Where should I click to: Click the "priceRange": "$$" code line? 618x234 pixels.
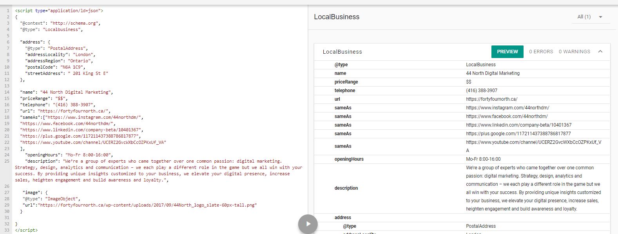click(44, 98)
